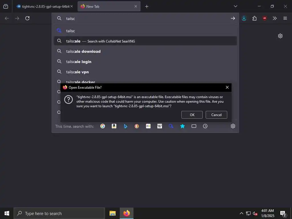Search this time with Google
Image resolution: width=292 pixels, height=219 pixels.
pos(103,126)
